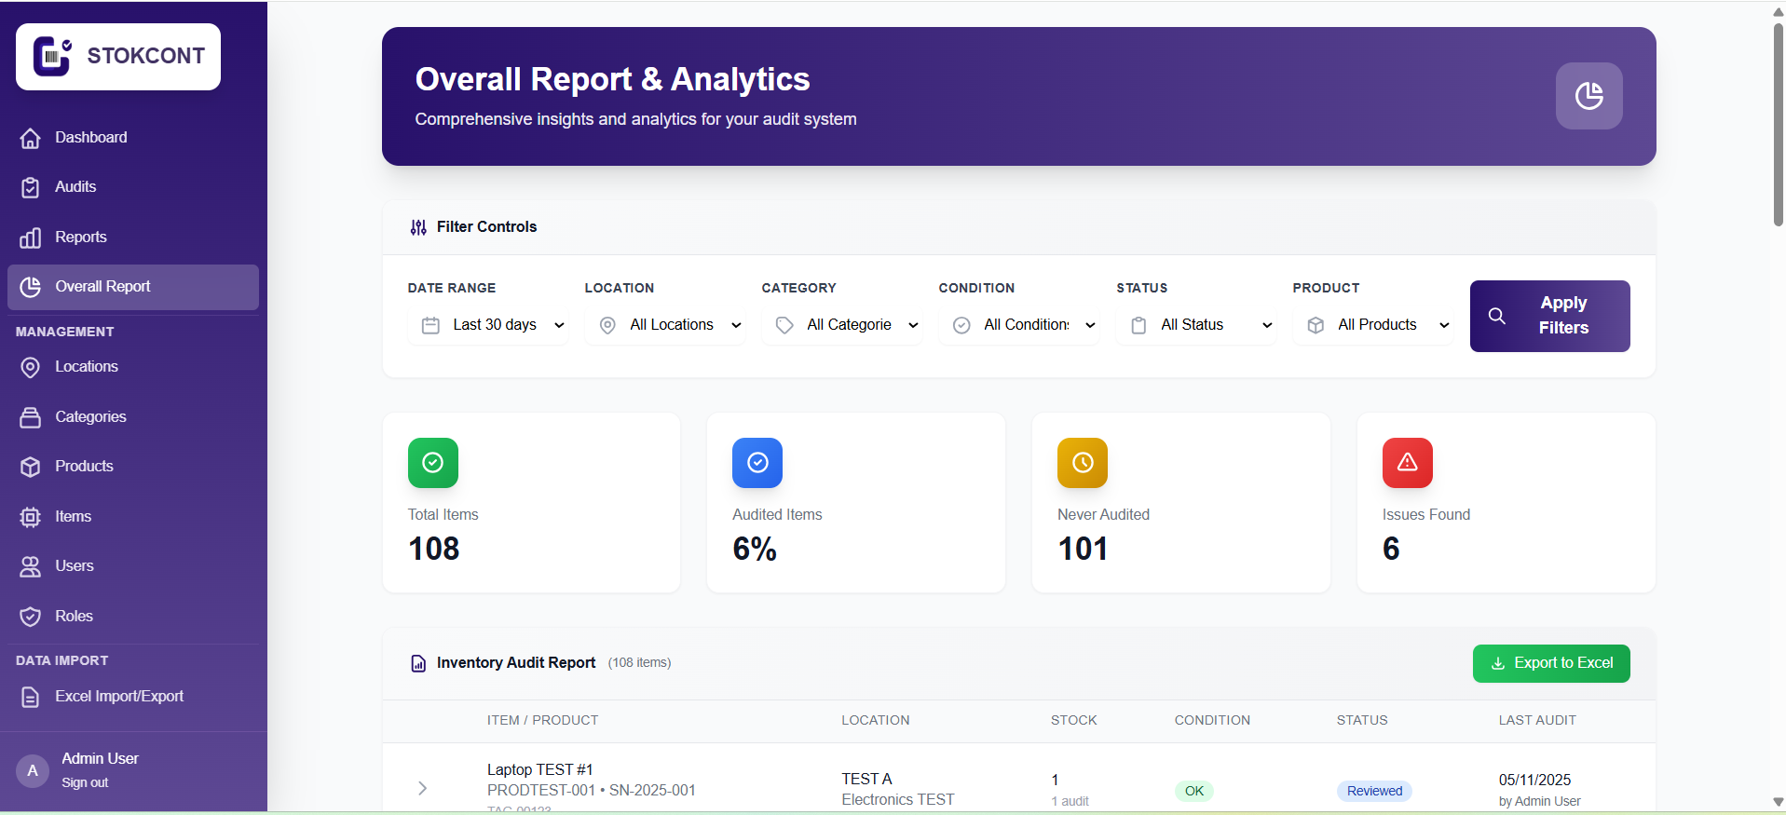Click the green Total Items checkmark icon
The height and width of the screenshot is (815, 1786).
pos(433,463)
